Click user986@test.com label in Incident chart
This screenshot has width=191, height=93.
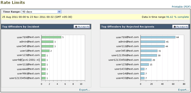pyautogui.click(x=28, y=74)
